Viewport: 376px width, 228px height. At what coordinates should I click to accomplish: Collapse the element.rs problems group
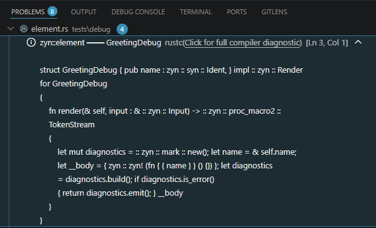(x=11, y=29)
